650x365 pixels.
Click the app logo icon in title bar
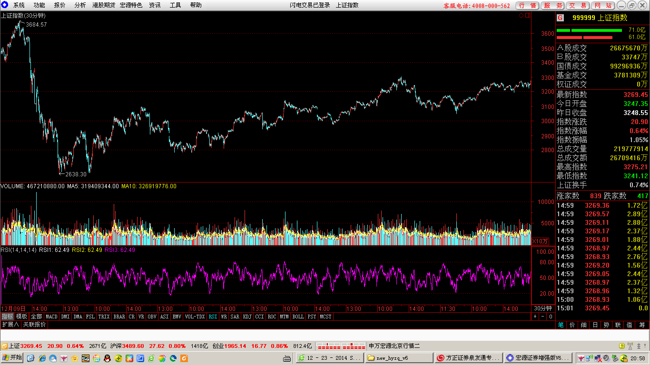pos(5,5)
